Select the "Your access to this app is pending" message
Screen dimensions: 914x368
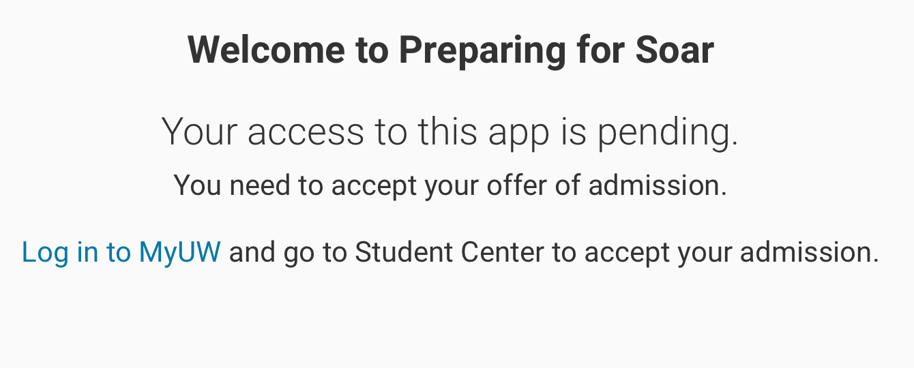(x=450, y=132)
